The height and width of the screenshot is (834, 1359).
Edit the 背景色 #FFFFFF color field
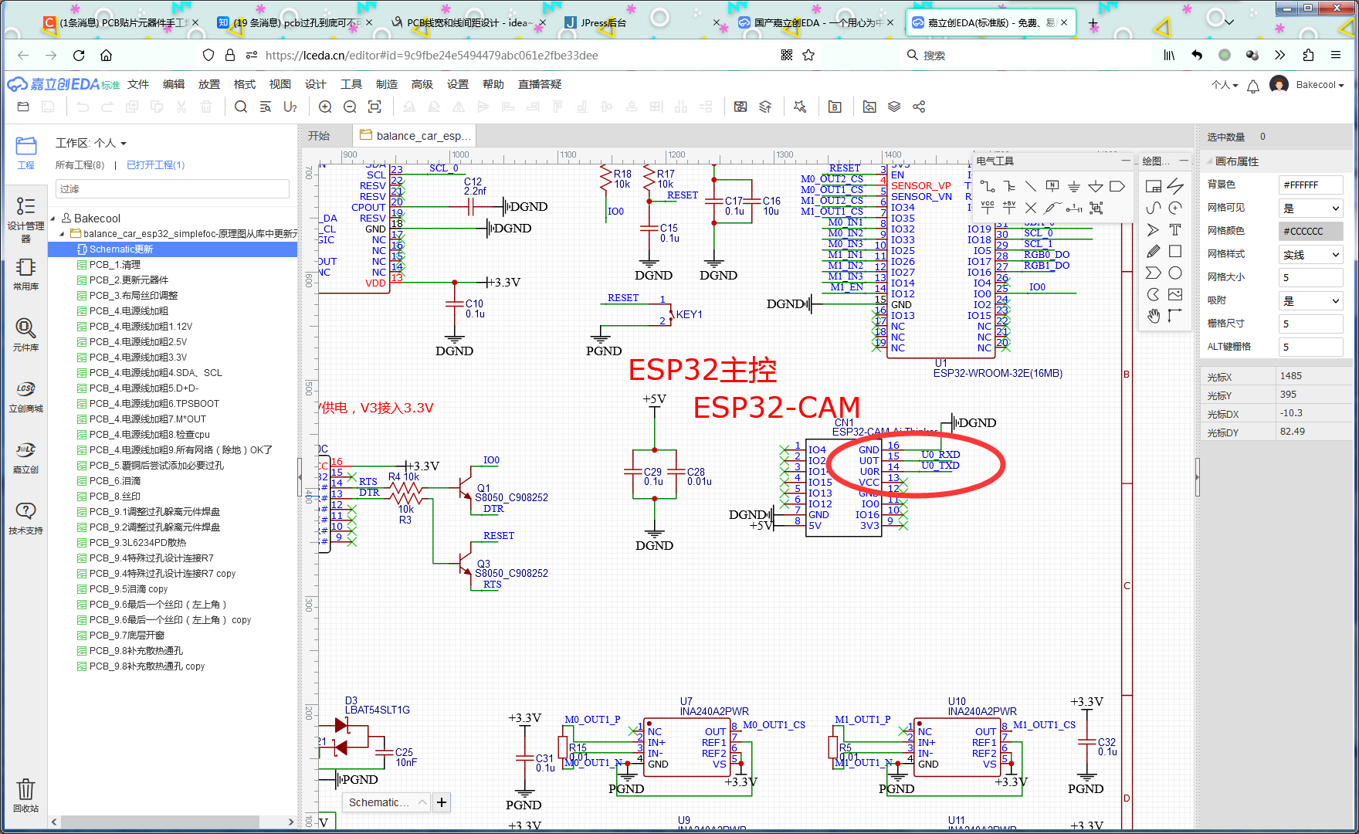click(1311, 185)
